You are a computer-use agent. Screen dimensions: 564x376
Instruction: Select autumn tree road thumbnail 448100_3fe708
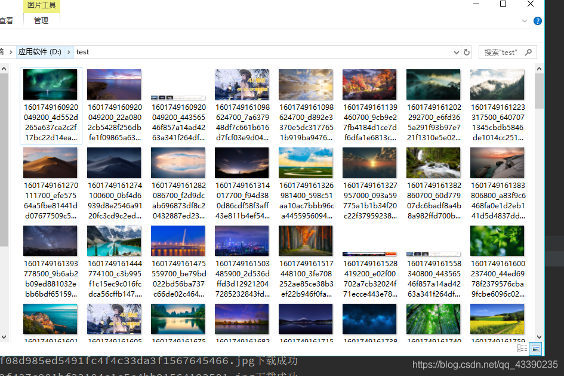306,241
